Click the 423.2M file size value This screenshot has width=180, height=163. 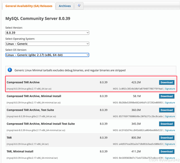point(136,82)
